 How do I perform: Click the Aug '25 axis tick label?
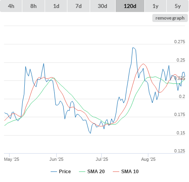click(148, 159)
